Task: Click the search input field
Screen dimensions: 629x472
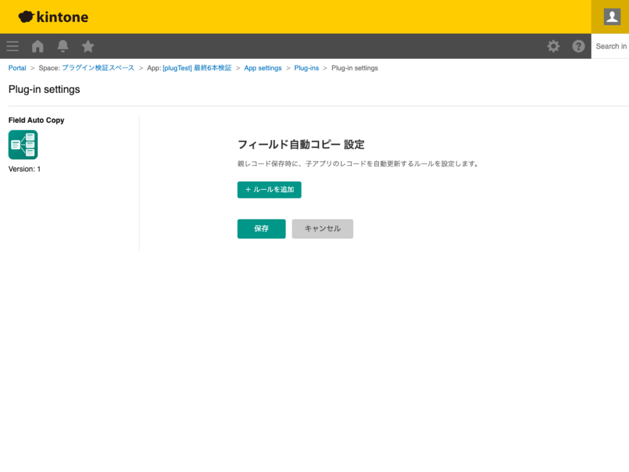Action: click(x=611, y=46)
